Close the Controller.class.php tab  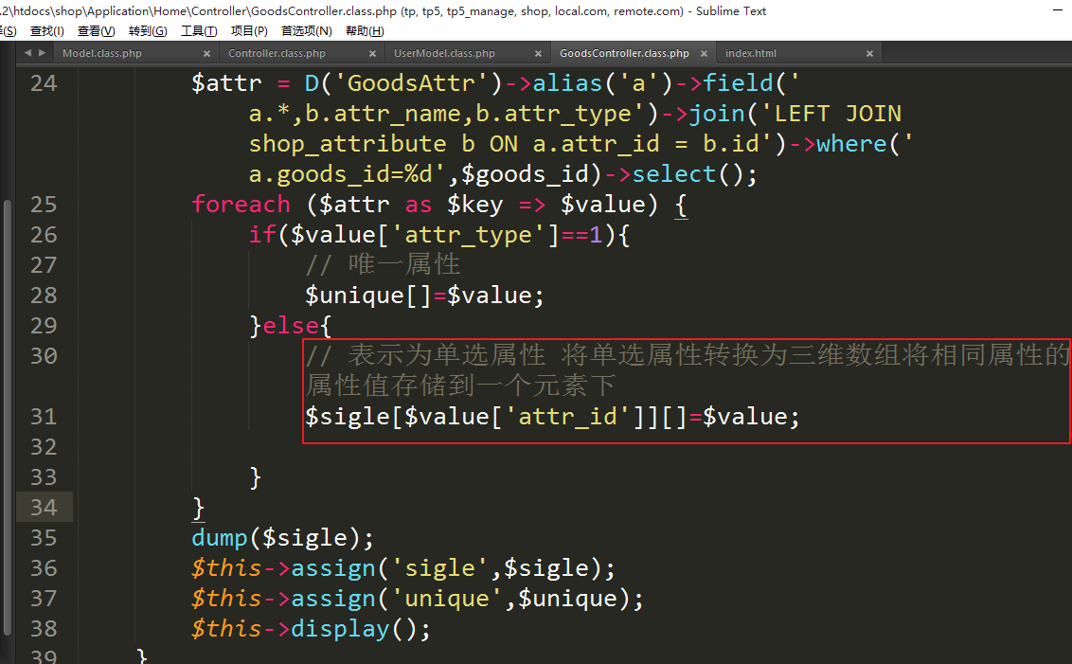click(x=372, y=54)
